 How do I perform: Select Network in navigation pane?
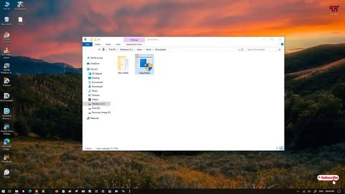click(94, 119)
